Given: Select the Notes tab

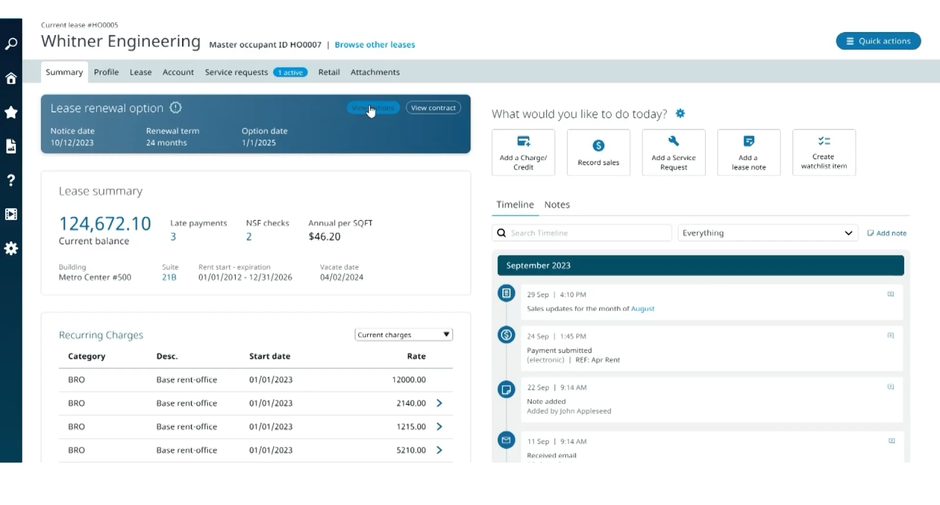Looking at the screenshot, I should [x=557, y=205].
